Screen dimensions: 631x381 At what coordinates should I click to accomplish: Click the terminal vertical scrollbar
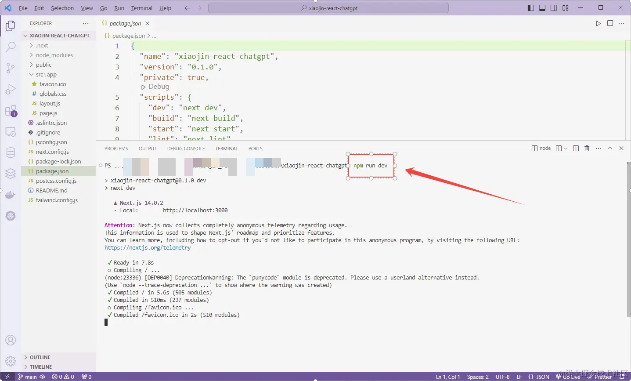click(628, 239)
